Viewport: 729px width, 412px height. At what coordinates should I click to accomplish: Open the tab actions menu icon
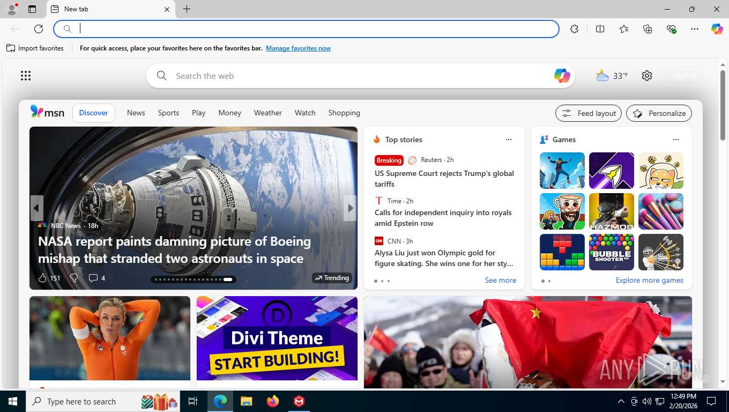(x=32, y=9)
